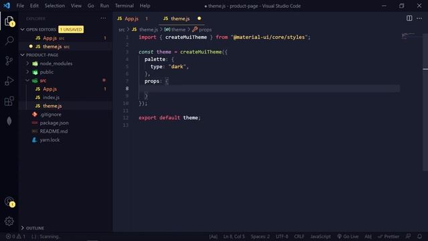Collapse the PRODUCT-PAGE folder section
Screen dimensions: 428x241
point(23,55)
